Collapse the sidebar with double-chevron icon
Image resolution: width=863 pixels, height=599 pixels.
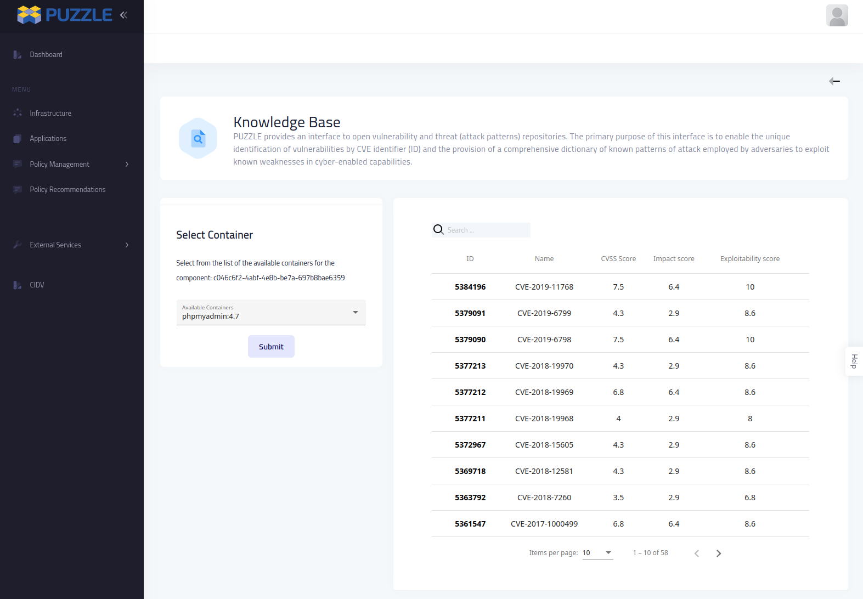click(123, 15)
